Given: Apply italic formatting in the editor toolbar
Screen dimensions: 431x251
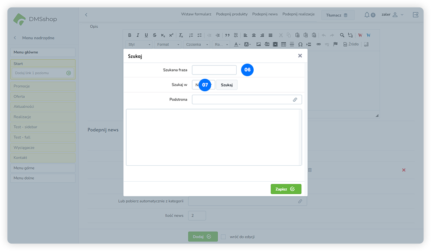Looking at the screenshot, I should 138,35.
